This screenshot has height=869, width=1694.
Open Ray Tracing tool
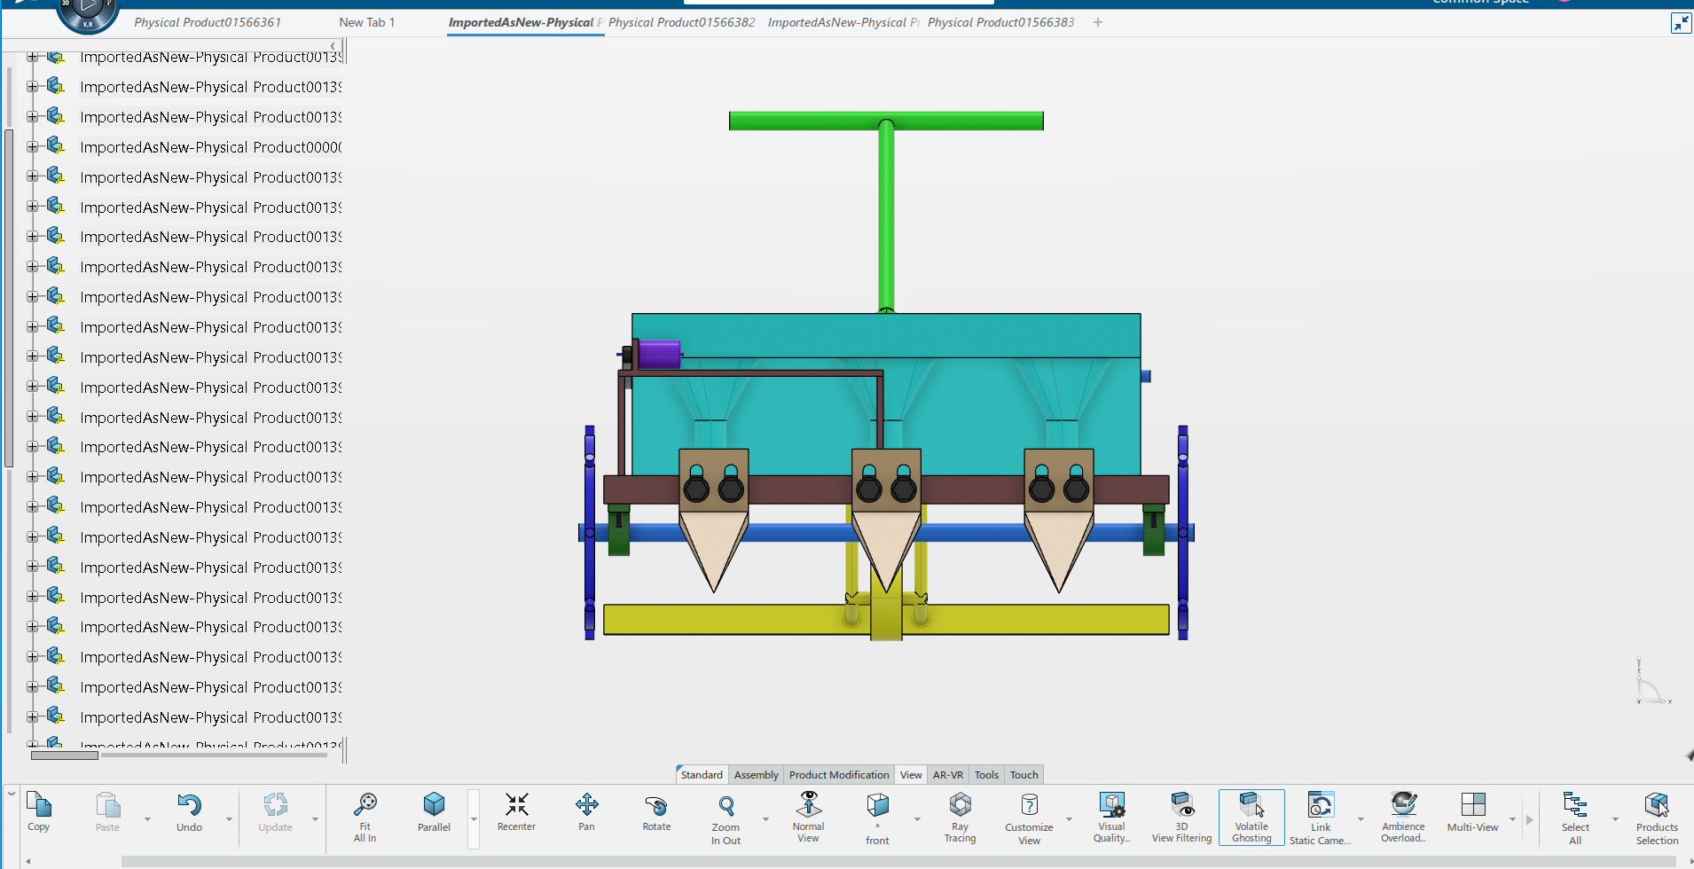[960, 804]
